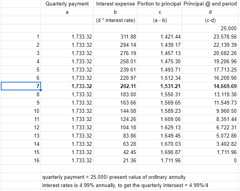This screenshot has height=191, width=240.
Task: Select the selected period 7 cell
Action: [x=21, y=86]
